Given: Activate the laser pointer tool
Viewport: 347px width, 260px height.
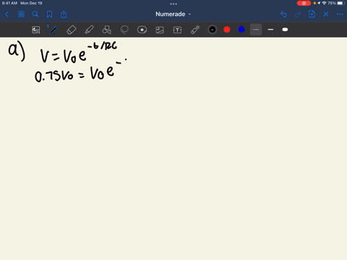Looking at the screenshot, I should click(x=195, y=30).
